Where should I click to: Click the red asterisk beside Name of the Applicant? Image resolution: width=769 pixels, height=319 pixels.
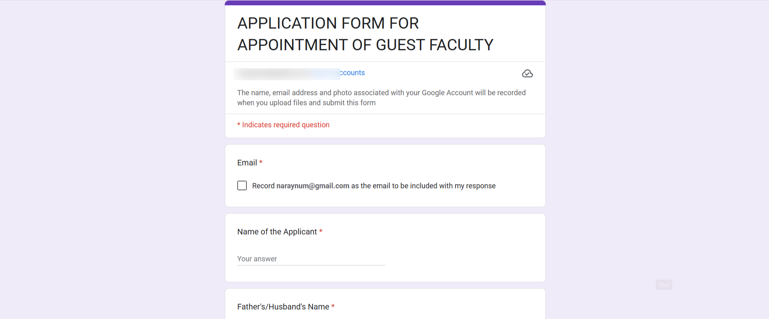(x=321, y=231)
